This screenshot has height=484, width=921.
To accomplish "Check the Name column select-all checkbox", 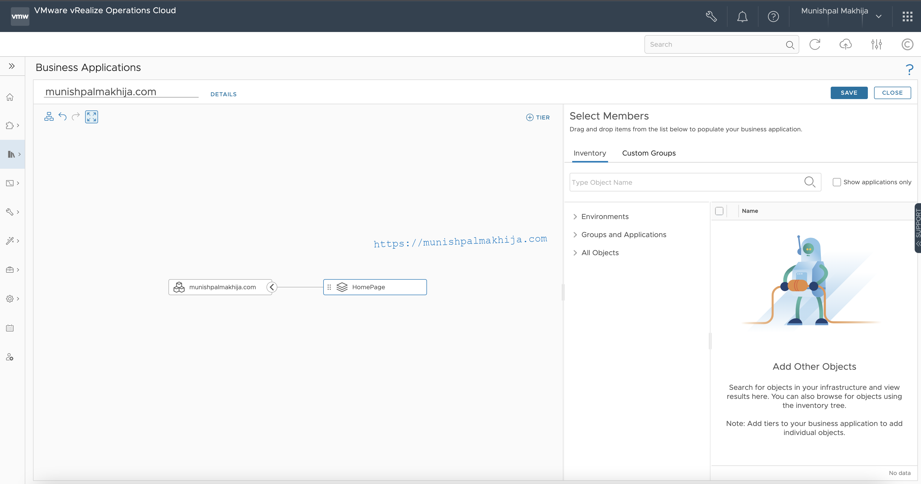I will coord(719,211).
